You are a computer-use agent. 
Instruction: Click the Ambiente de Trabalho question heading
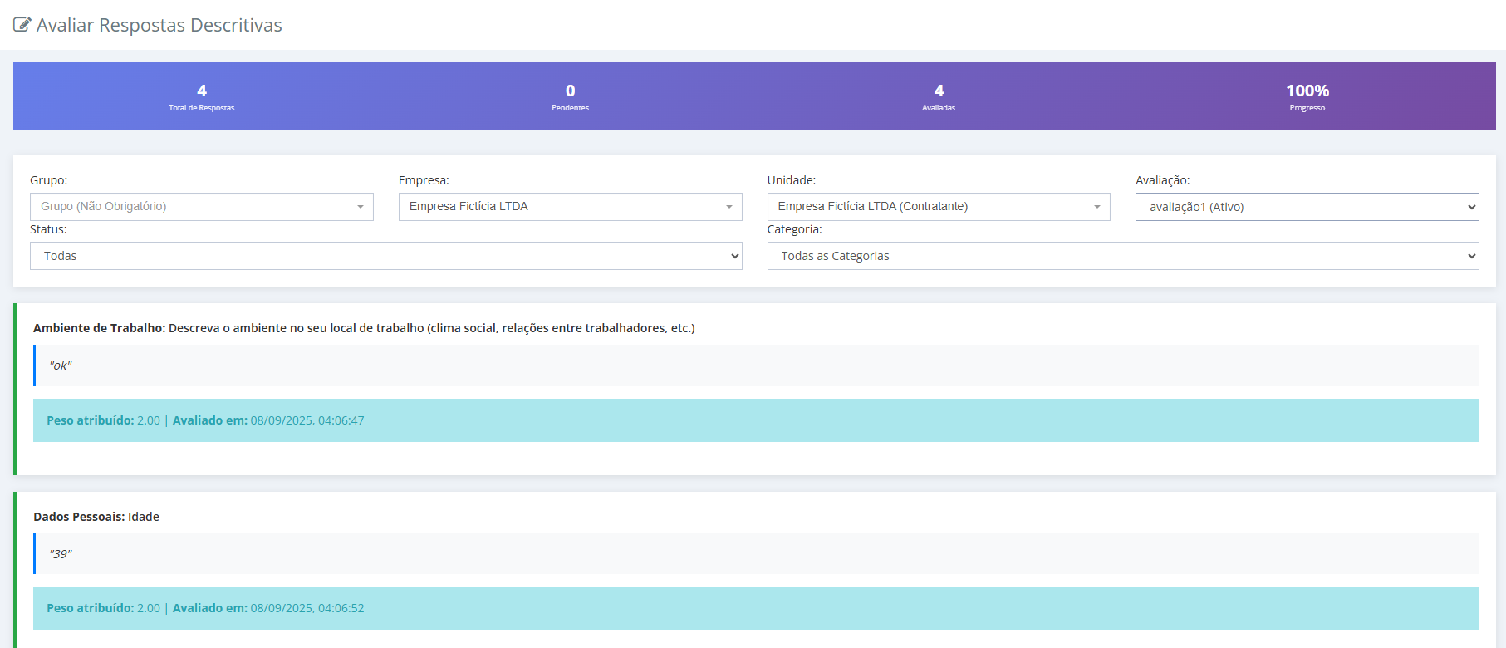click(x=364, y=328)
